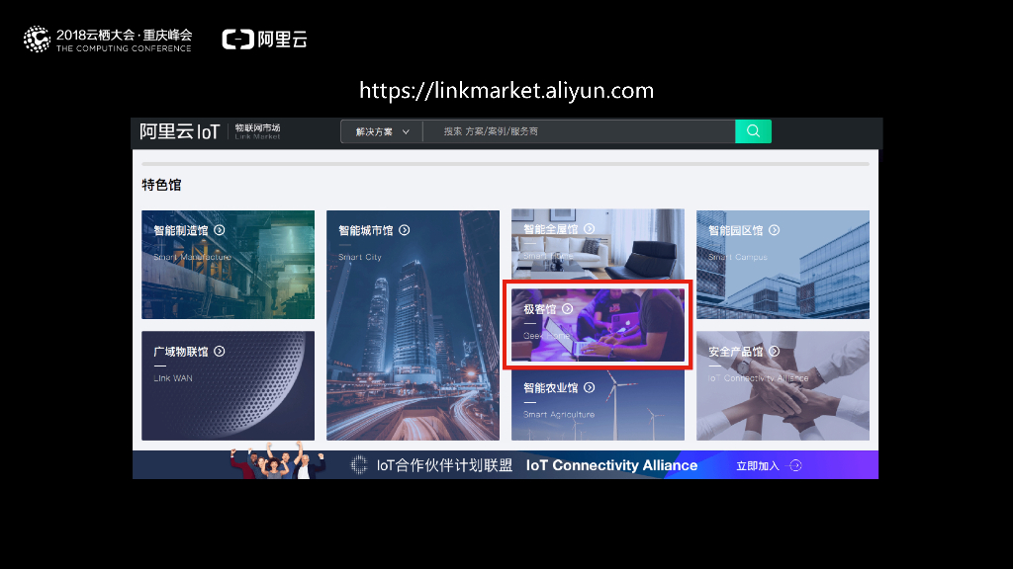
Task: Open the 智能全屋馆 arrow icon
Action: pos(590,229)
